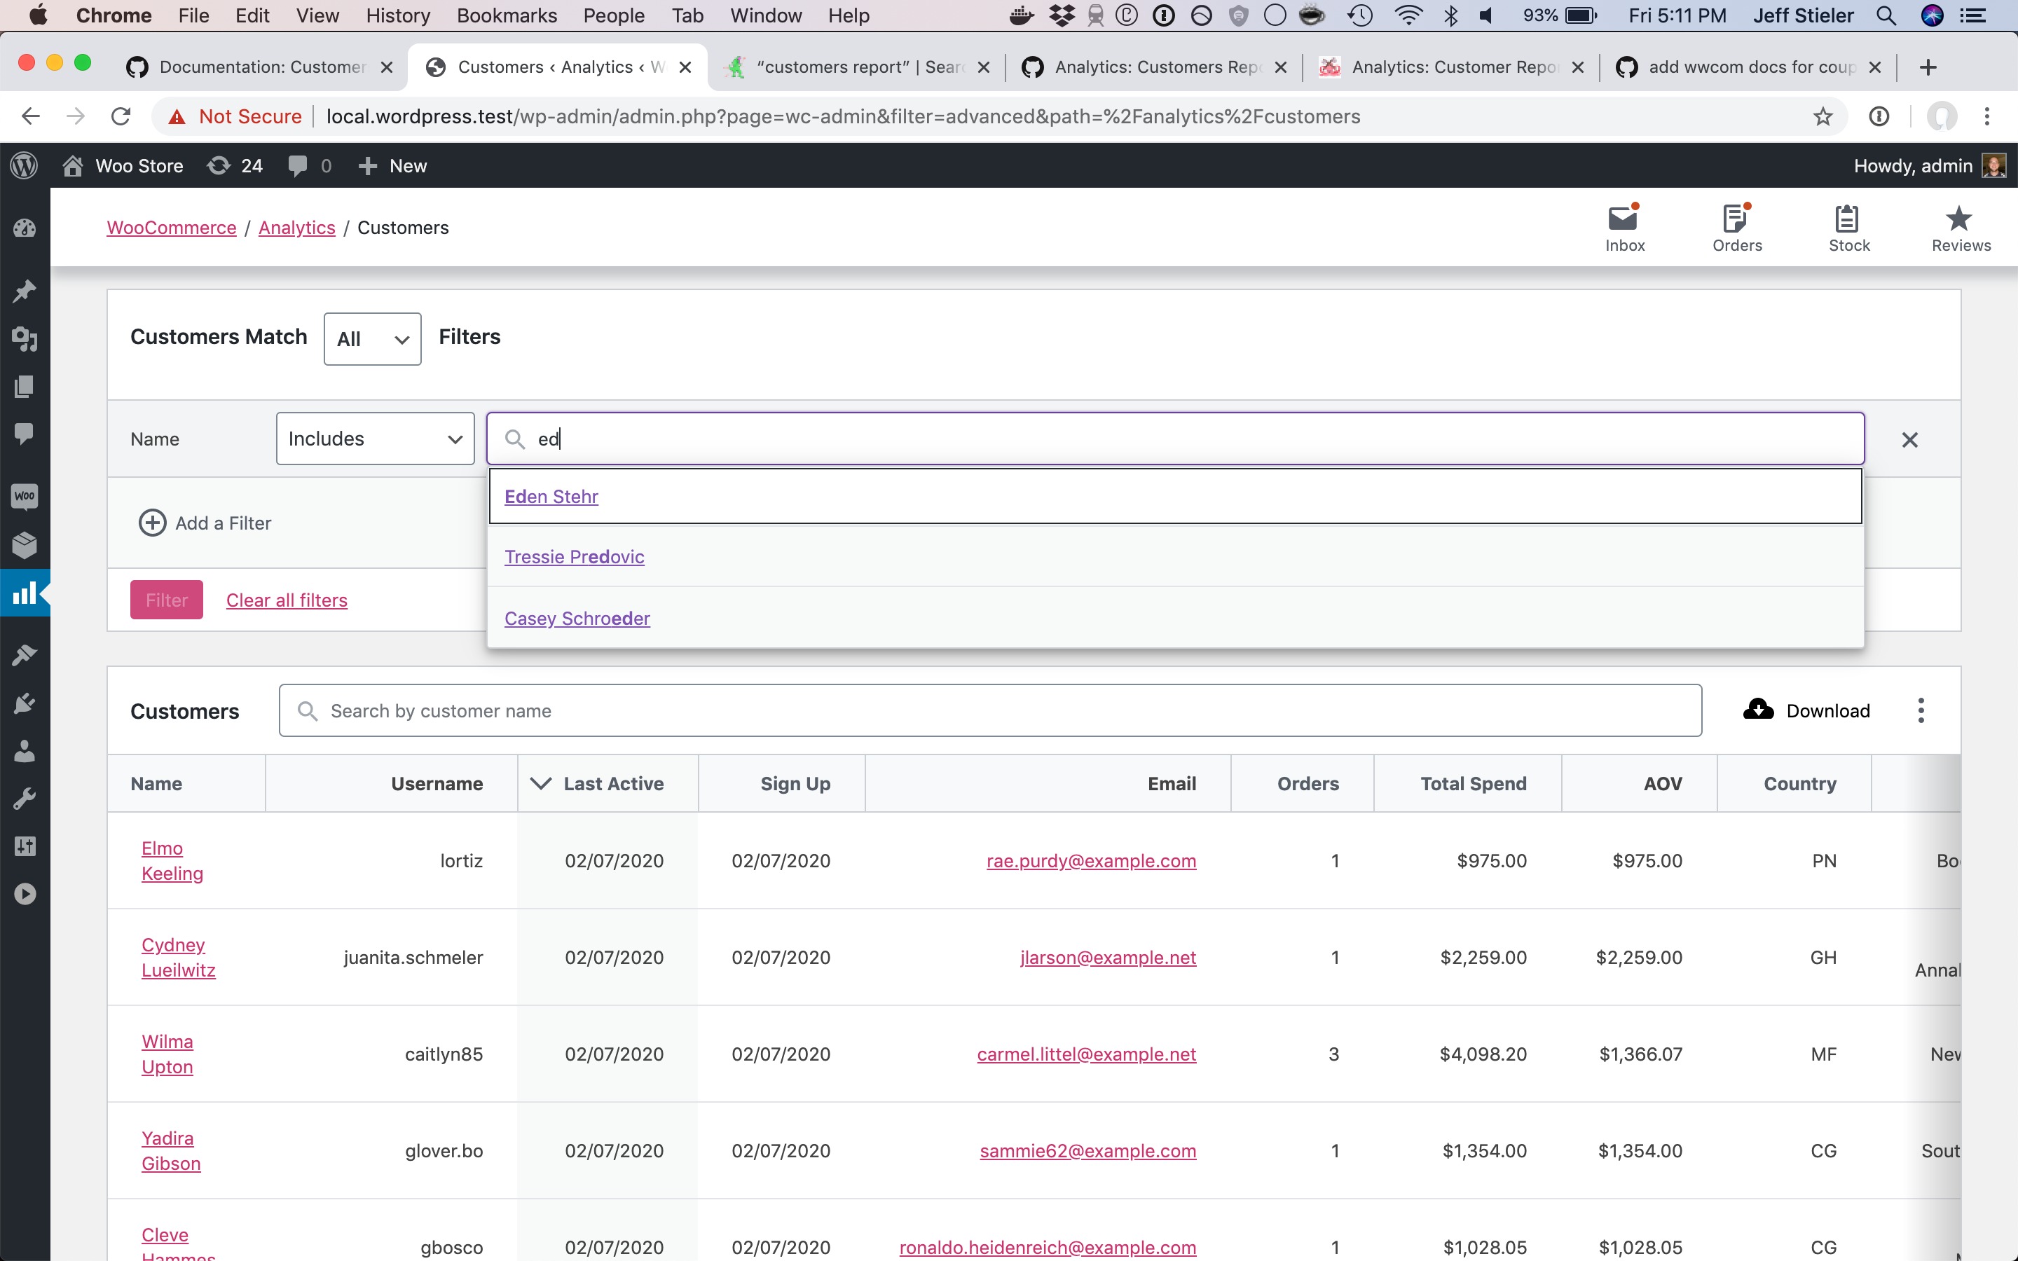Open the Orders activity panel
This screenshot has width=2018, height=1261.
(1737, 228)
